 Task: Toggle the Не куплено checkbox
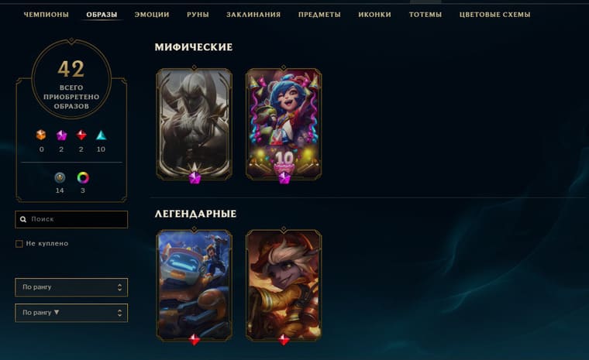coord(19,244)
